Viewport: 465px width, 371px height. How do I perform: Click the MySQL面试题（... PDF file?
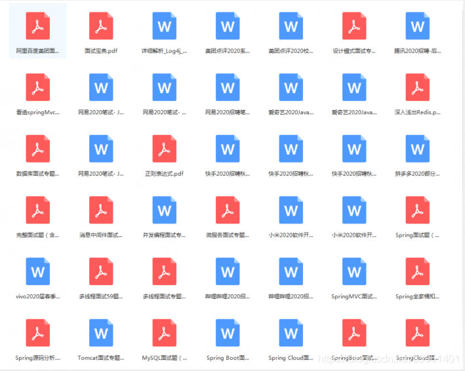(x=165, y=333)
